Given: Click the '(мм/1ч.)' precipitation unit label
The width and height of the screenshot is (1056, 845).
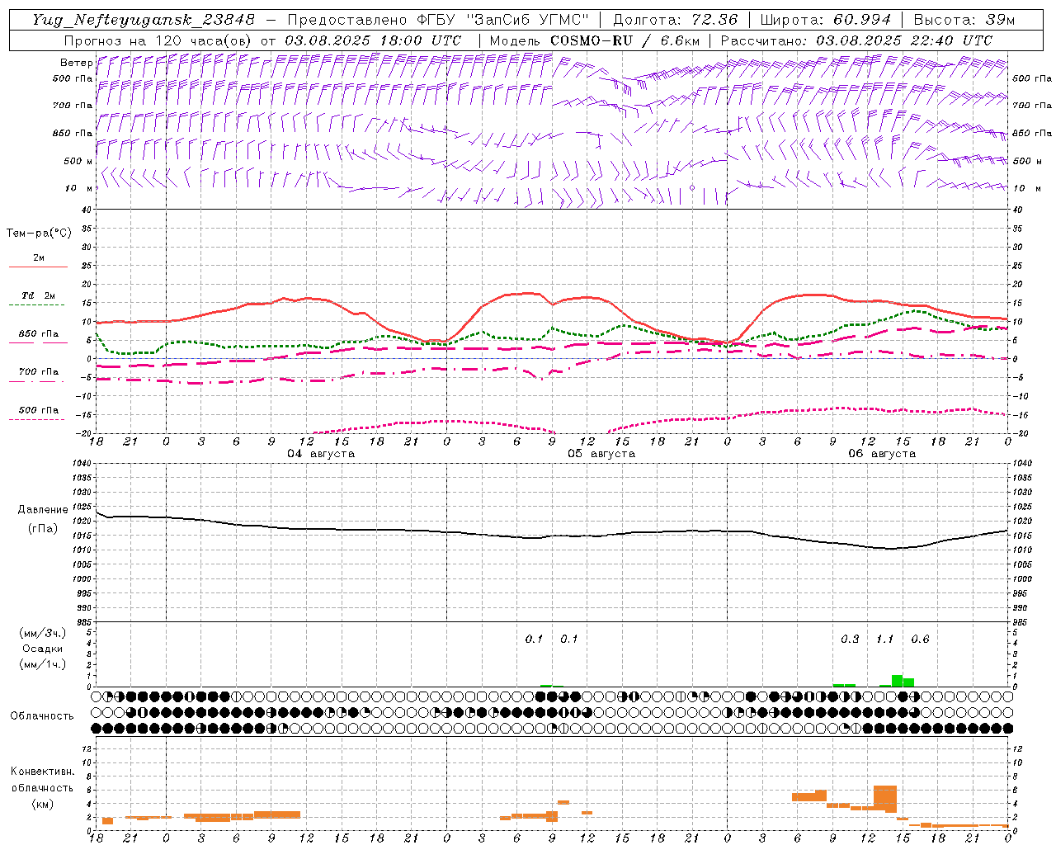Looking at the screenshot, I should pyautogui.click(x=43, y=664).
